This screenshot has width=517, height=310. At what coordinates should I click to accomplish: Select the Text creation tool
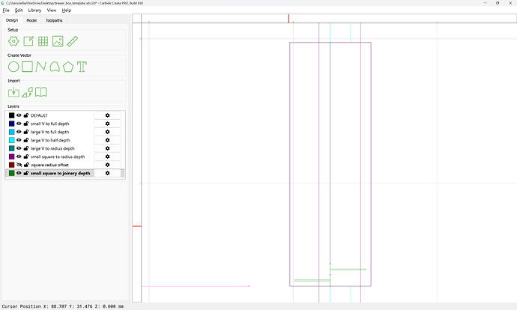click(x=82, y=67)
